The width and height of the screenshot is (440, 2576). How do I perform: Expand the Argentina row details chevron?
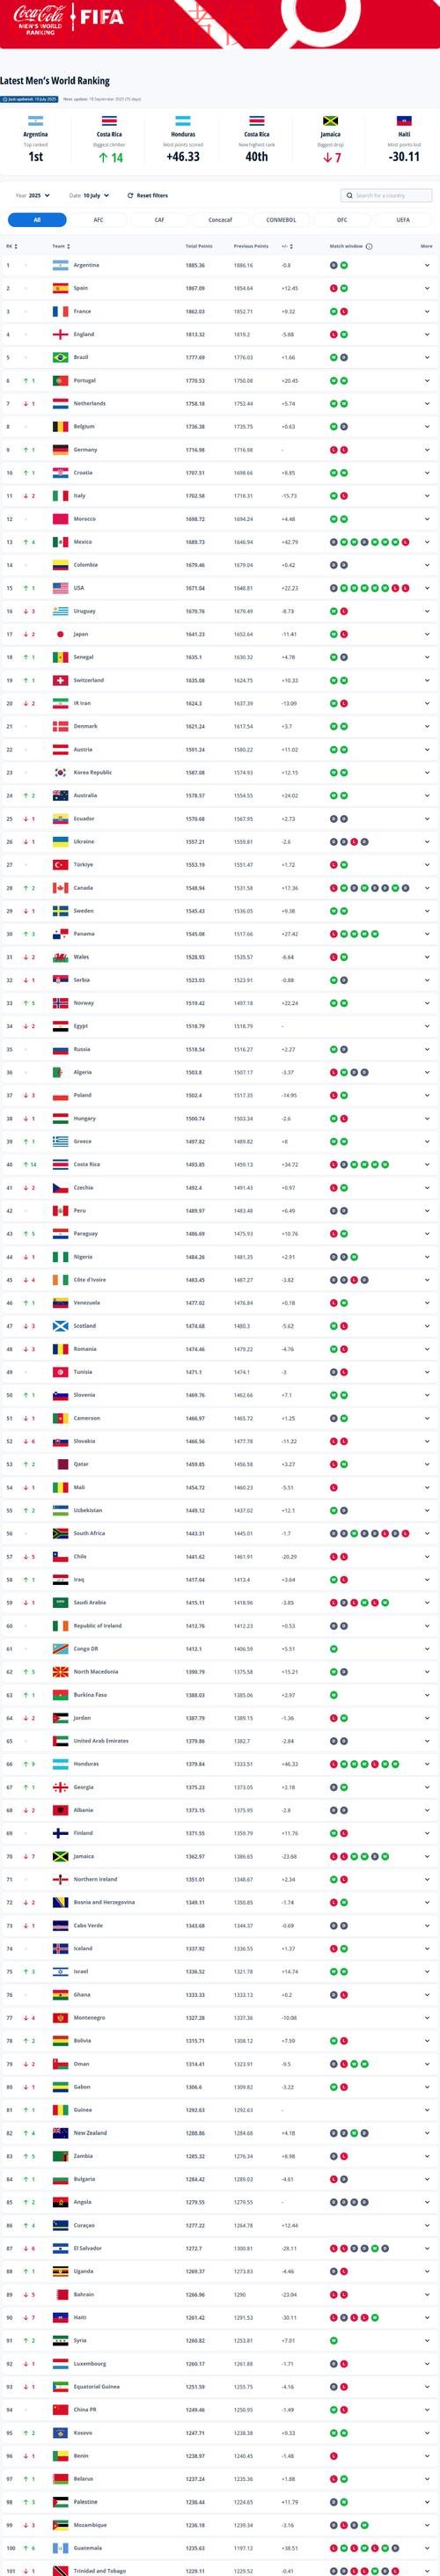[x=427, y=266]
